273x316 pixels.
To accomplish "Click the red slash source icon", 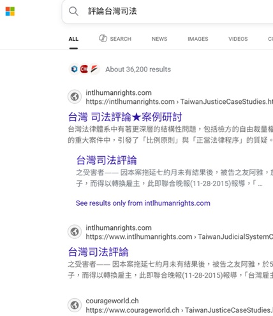I will pos(94,69).
